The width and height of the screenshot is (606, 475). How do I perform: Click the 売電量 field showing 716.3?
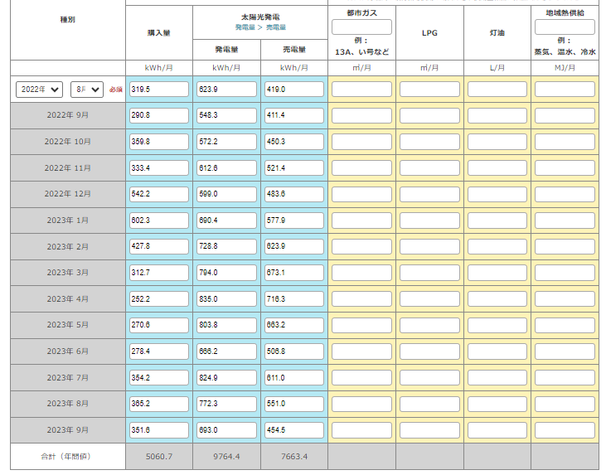coord(293,299)
